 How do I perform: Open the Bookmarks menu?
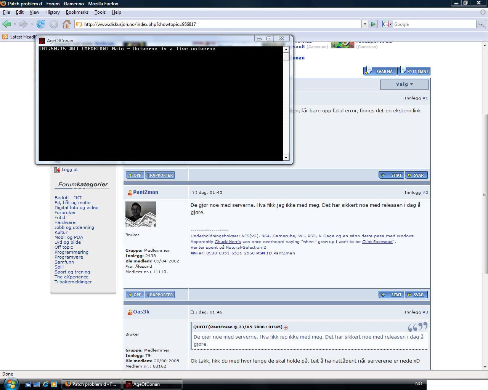point(77,12)
